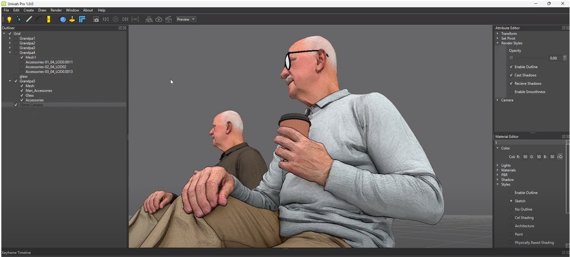Uncheck Cast Shadows in Attribute Editor
This screenshot has width=570, height=257.
tap(511, 75)
